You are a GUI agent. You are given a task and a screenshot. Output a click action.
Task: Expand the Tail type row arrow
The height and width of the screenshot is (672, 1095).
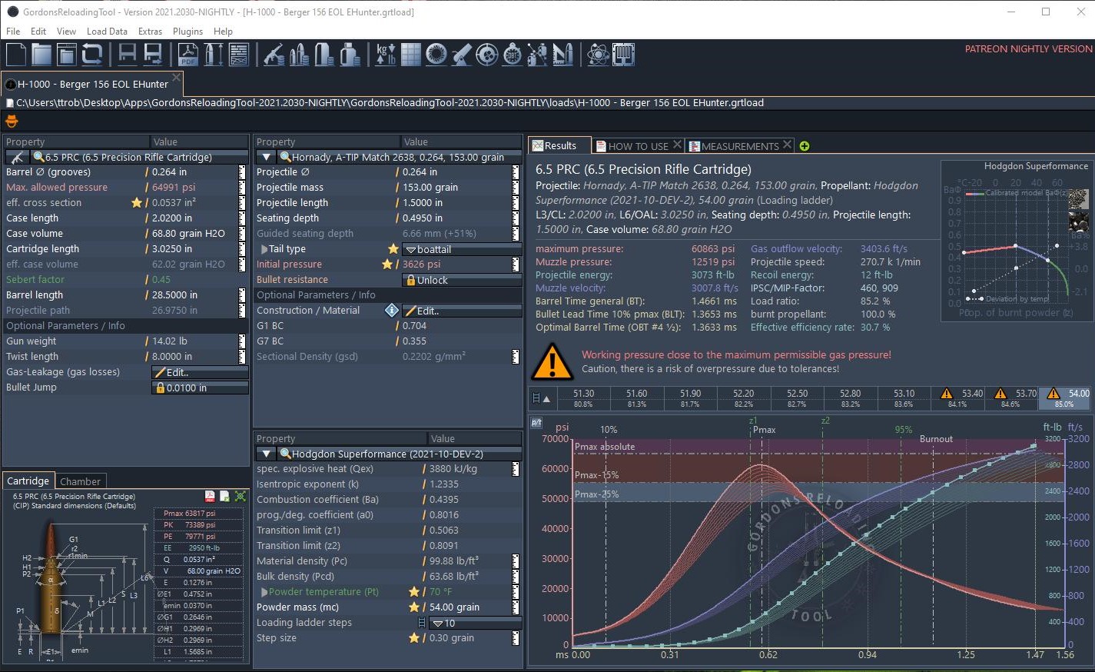pyautogui.click(x=264, y=249)
